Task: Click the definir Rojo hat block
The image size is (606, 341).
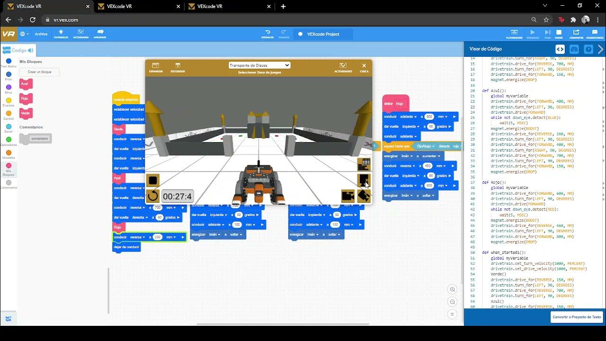Action: coord(396,103)
